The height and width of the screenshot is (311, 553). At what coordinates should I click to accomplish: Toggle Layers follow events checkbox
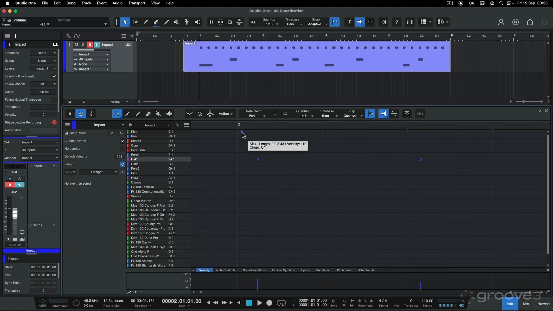point(54,76)
